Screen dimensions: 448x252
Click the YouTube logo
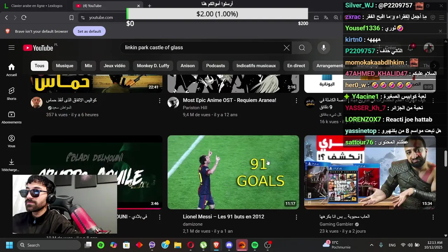(38, 48)
